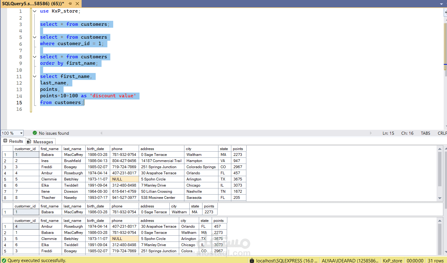The image size is (447, 263).
Task: Collapse the 'select first_name,' query block
Action: click(x=35, y=77)
